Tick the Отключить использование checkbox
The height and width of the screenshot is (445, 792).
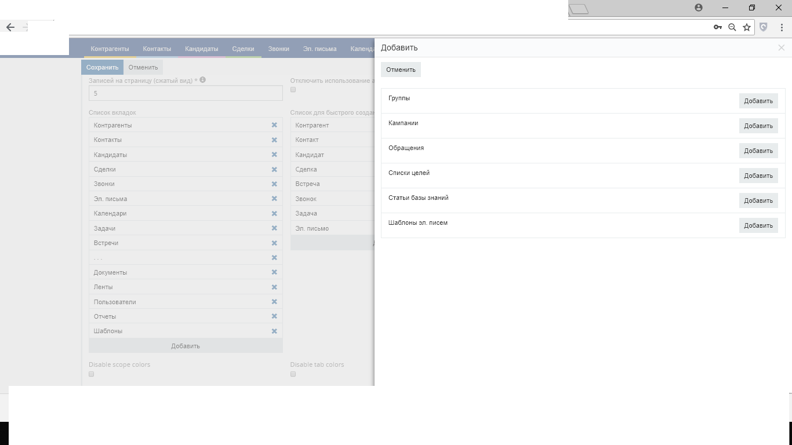(x=293, y=90)
